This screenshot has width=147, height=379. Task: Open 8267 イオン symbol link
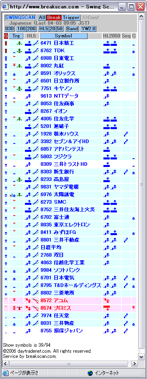point(54,111)
